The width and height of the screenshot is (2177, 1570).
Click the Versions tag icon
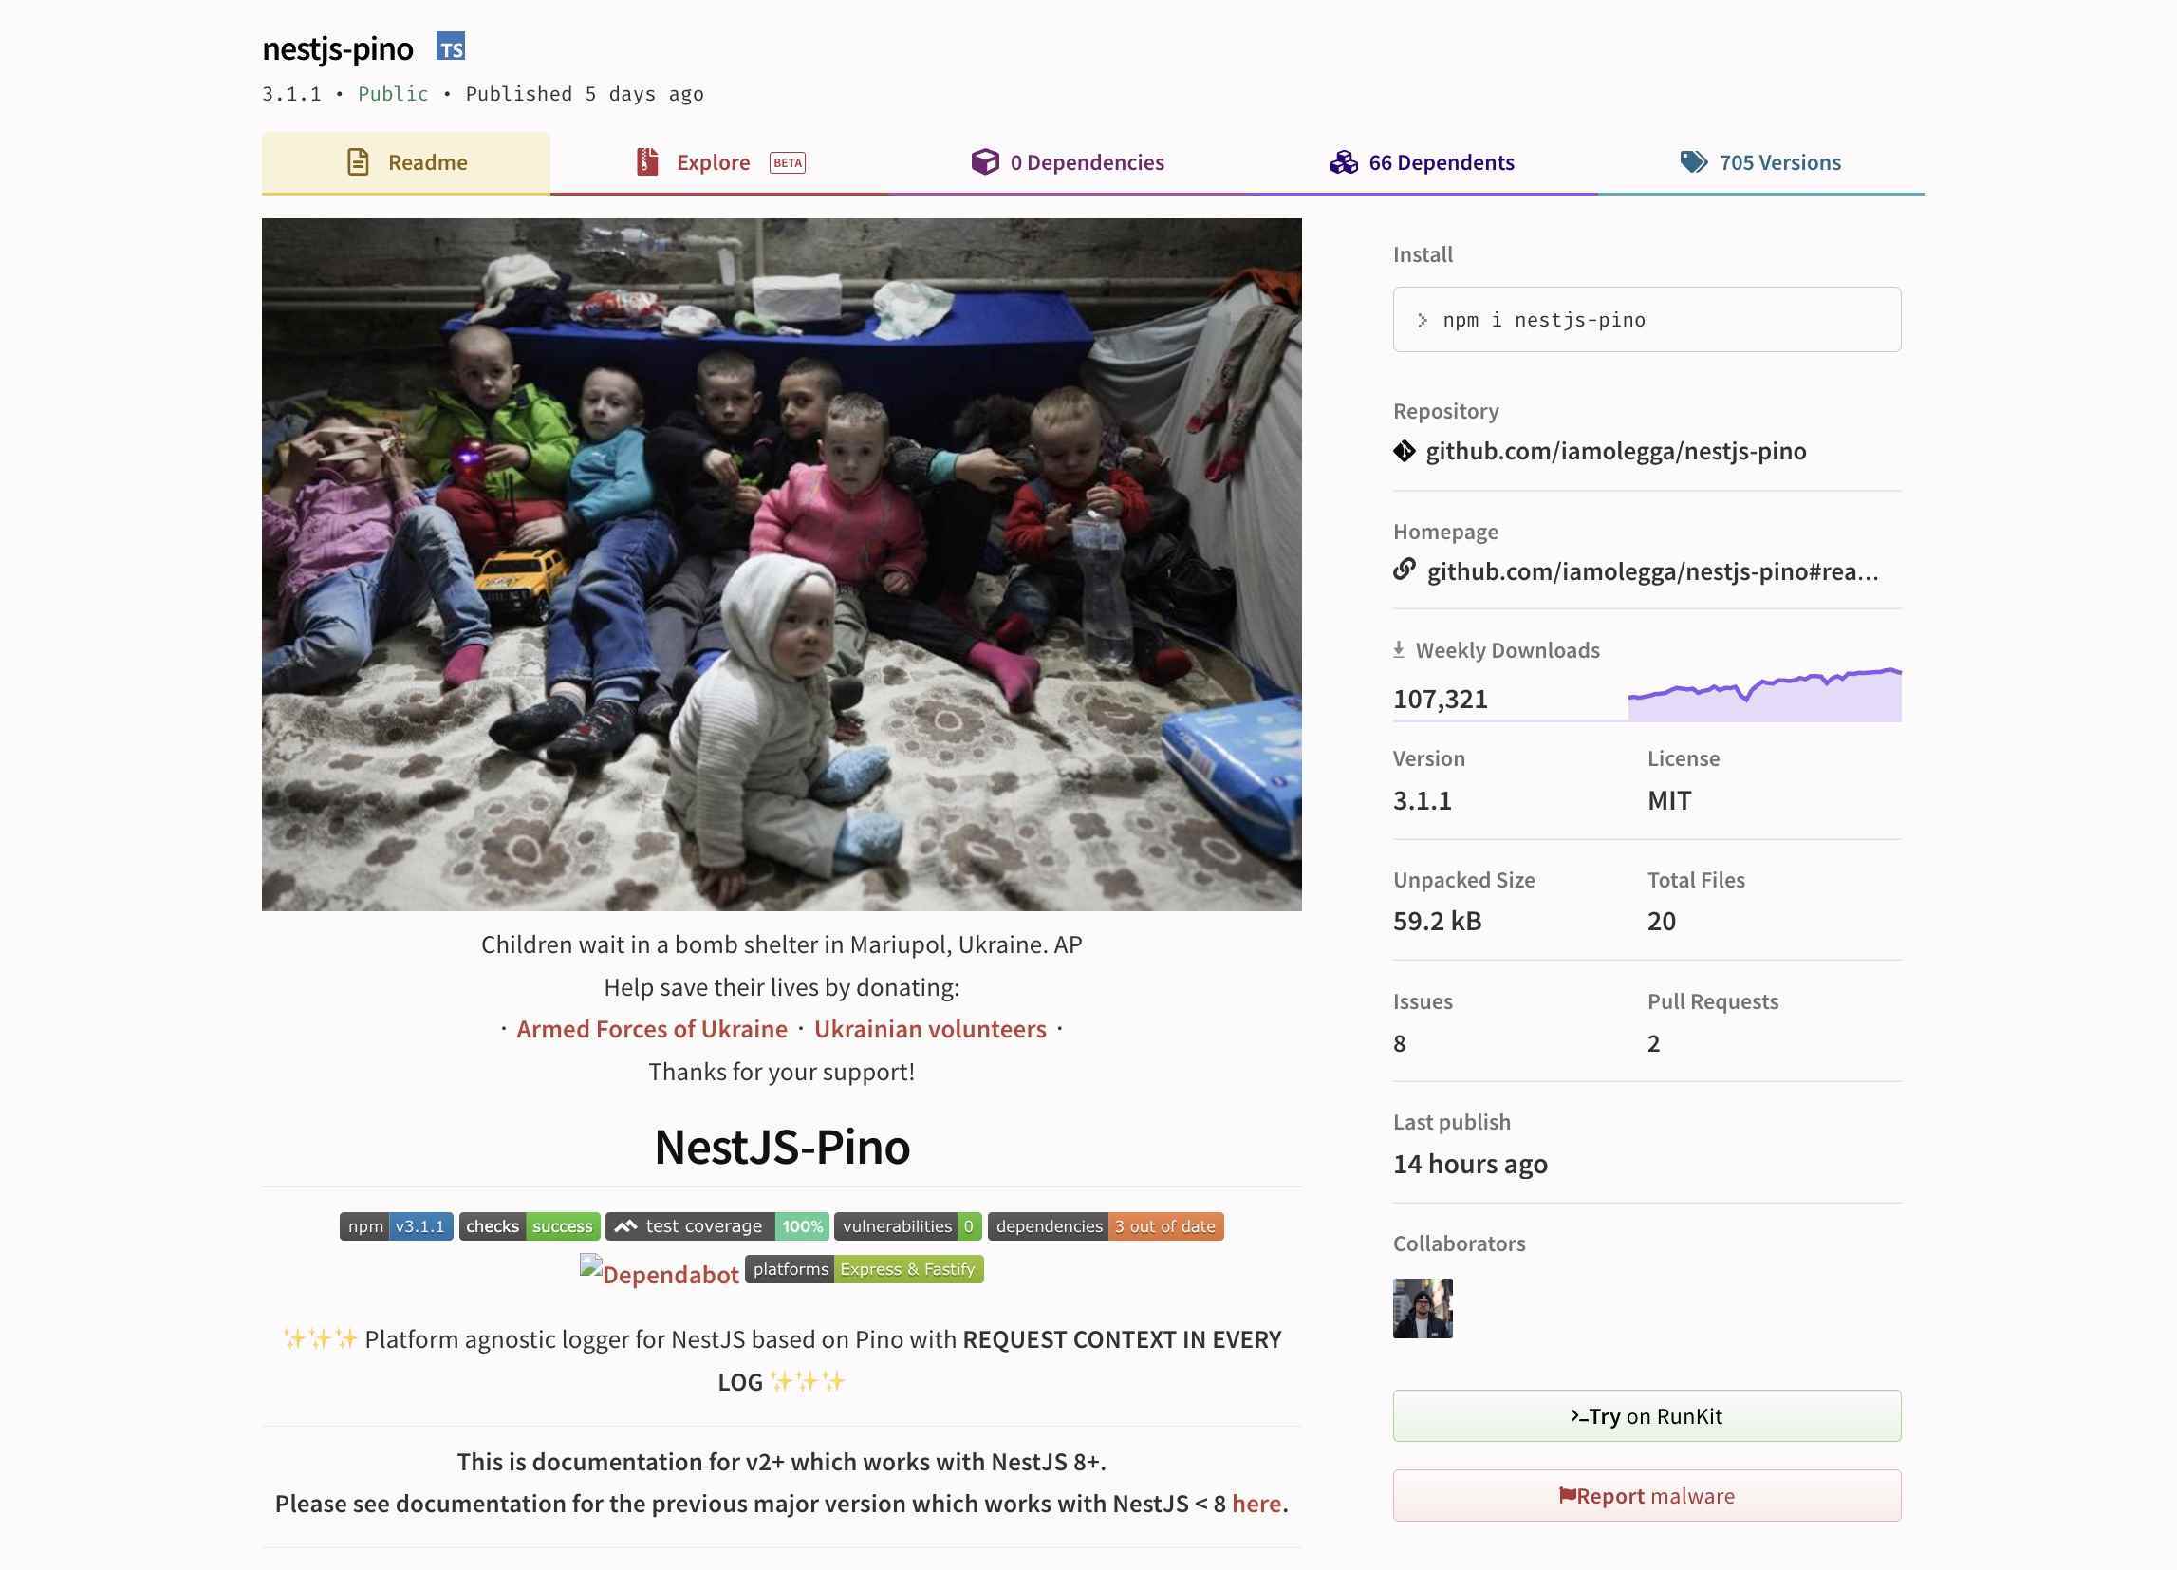pyautogui.click(x=1694, y=162)
